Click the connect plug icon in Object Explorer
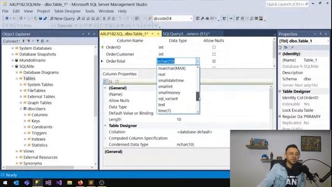The width and height of the screenshot is (332, 187). pos(23,41)
